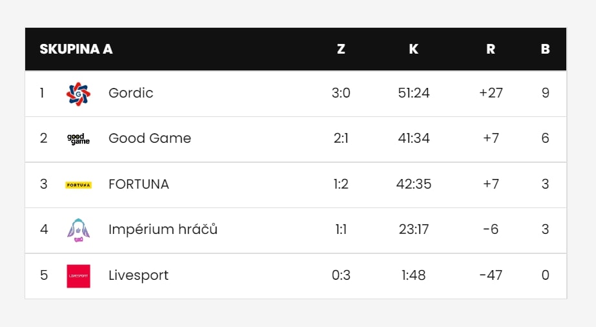Screen dimensions: 596x327
Task: Click the Gordic team logo
Action: [x=78, y=94]
